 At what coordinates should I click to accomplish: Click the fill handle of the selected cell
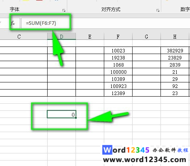point(76,118)
